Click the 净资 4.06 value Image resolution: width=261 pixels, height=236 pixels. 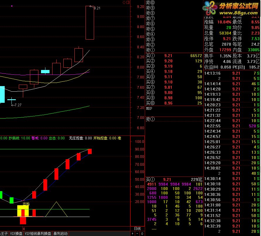tap(227, 62)
